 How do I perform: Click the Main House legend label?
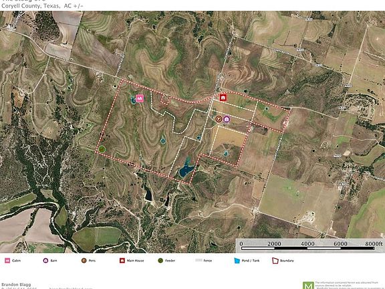pos(135,260)
